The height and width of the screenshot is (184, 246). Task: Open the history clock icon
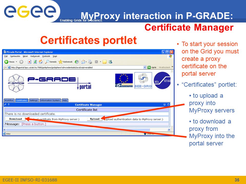click(x=77, y=62)
